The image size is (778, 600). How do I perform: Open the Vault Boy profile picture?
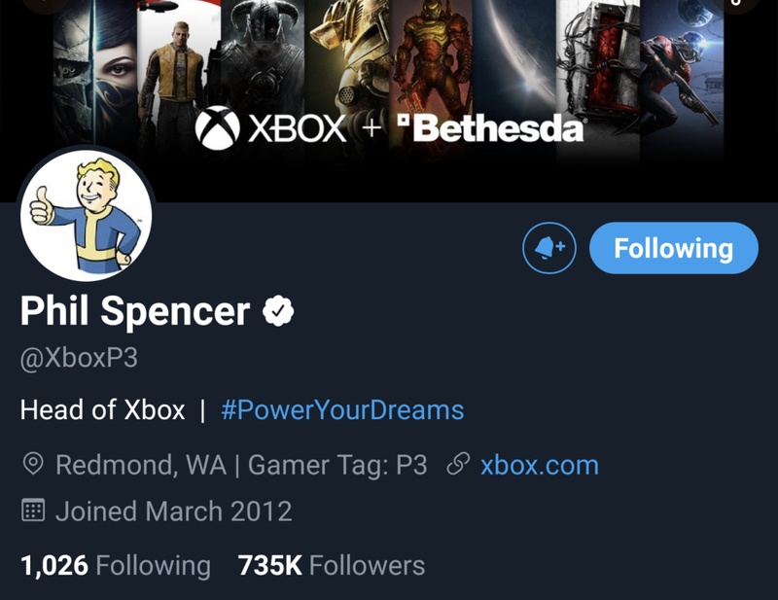tap(86, 216)
